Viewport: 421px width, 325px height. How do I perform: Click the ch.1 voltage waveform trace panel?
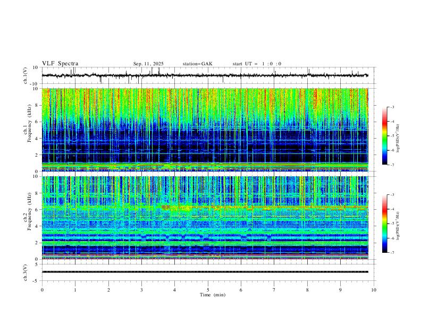pos(208,75)
